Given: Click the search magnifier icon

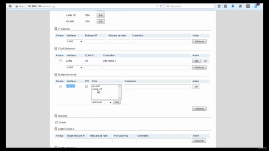Looking at the screenshot, I should pos(168,6).
